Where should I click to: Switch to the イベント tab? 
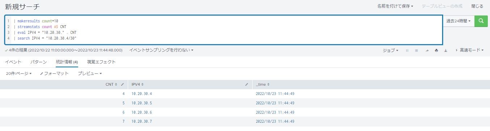pos(13,62)
